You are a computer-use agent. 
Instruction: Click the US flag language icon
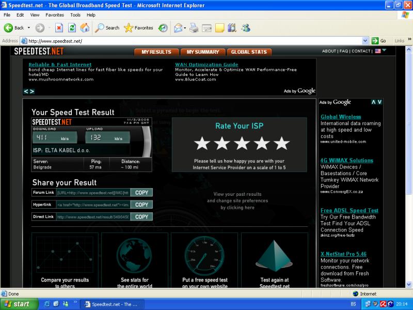(378, 51)
